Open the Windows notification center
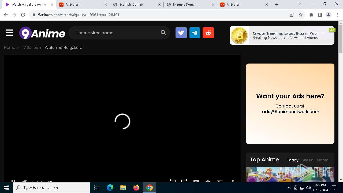Image resolution: width=343 pixels, height=193 pixels. point(334,188)
